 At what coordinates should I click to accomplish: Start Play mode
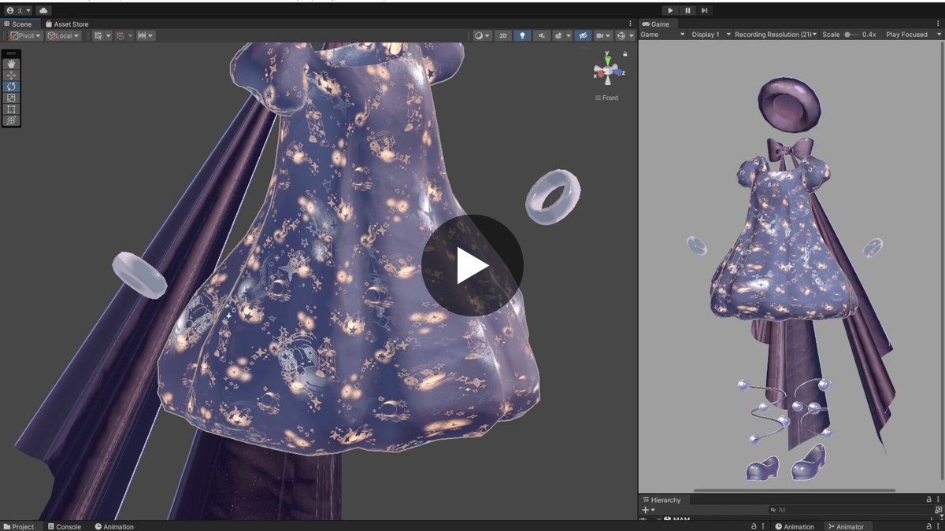670,10
